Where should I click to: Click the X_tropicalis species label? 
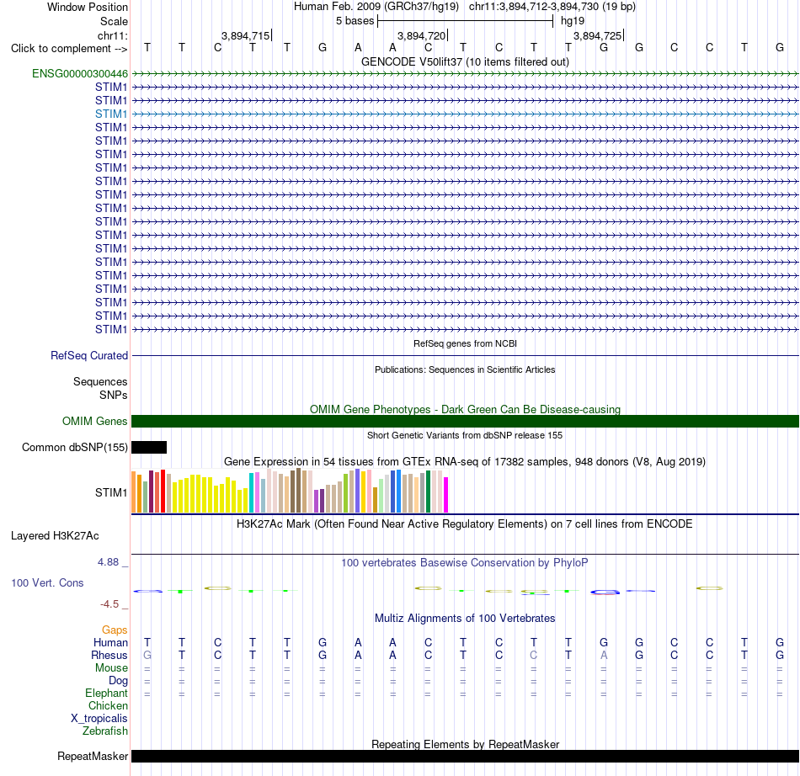pos(99,719)
